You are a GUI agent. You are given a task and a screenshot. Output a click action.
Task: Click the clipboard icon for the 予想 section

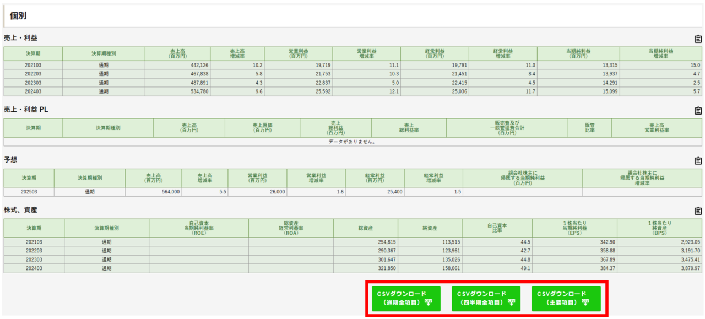click(x=698, y=161)
